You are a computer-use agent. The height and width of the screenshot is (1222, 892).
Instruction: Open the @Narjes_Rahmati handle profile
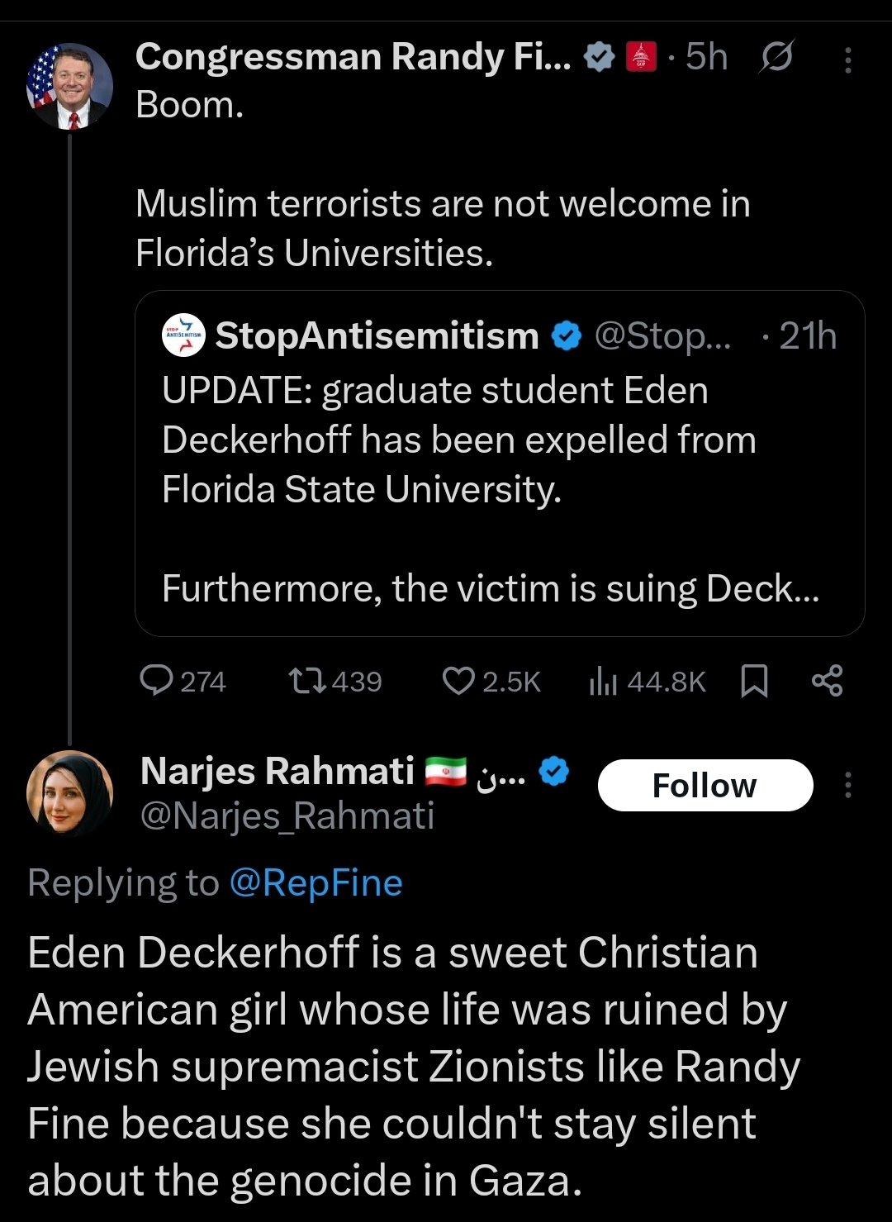(287, 816)
